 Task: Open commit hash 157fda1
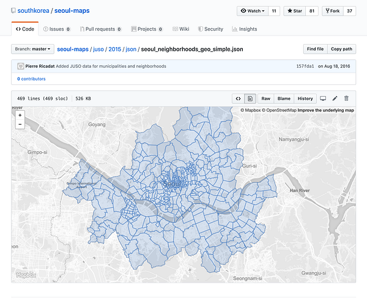pos(305,66)
